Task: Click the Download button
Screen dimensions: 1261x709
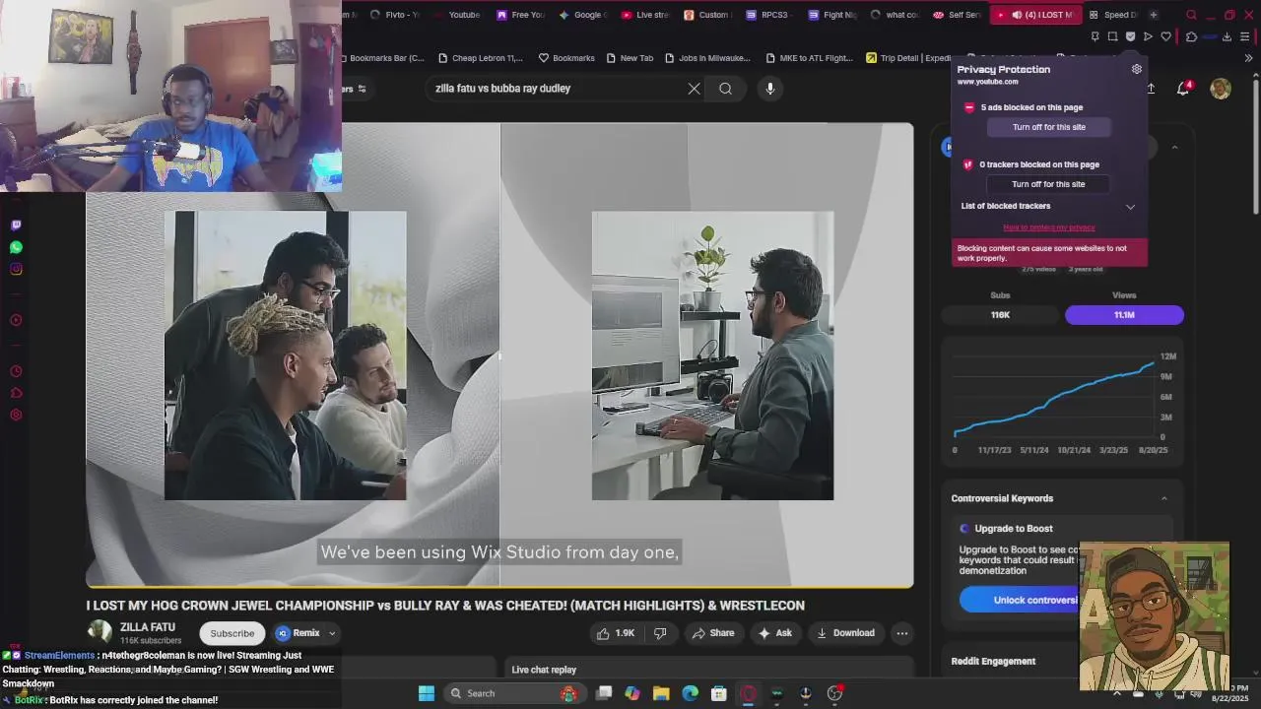Action: pos(845,633)
